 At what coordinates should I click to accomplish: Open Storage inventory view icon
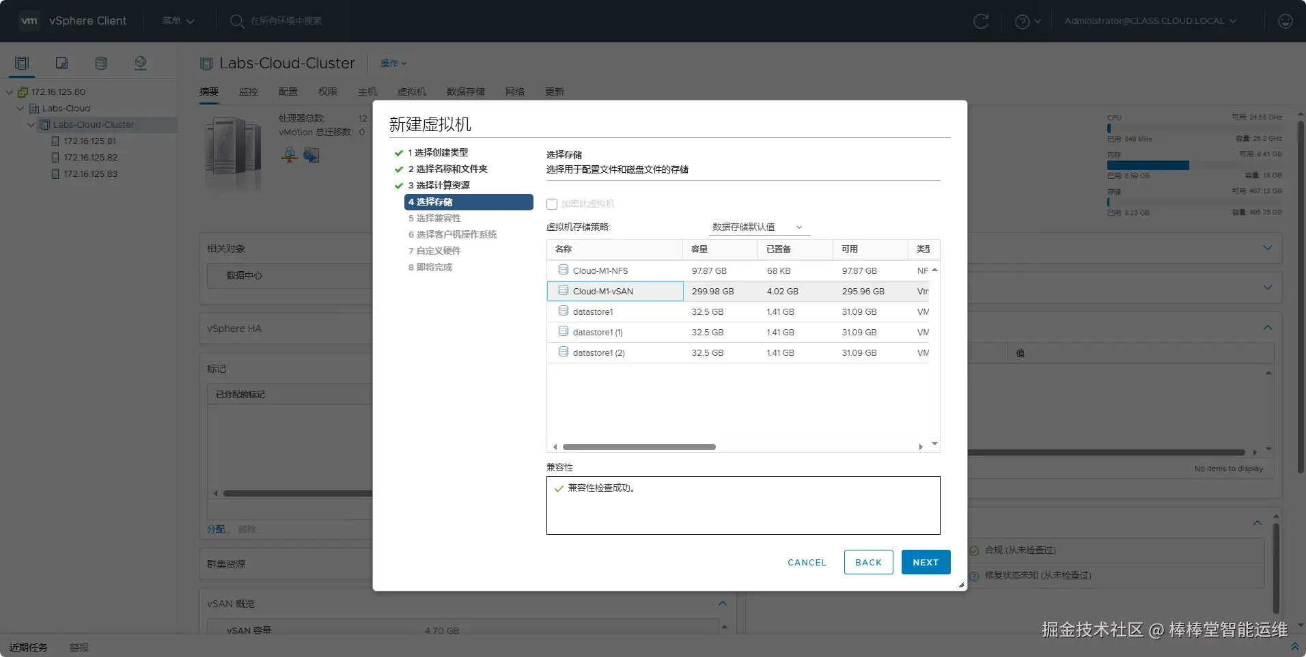coord(101,64)
